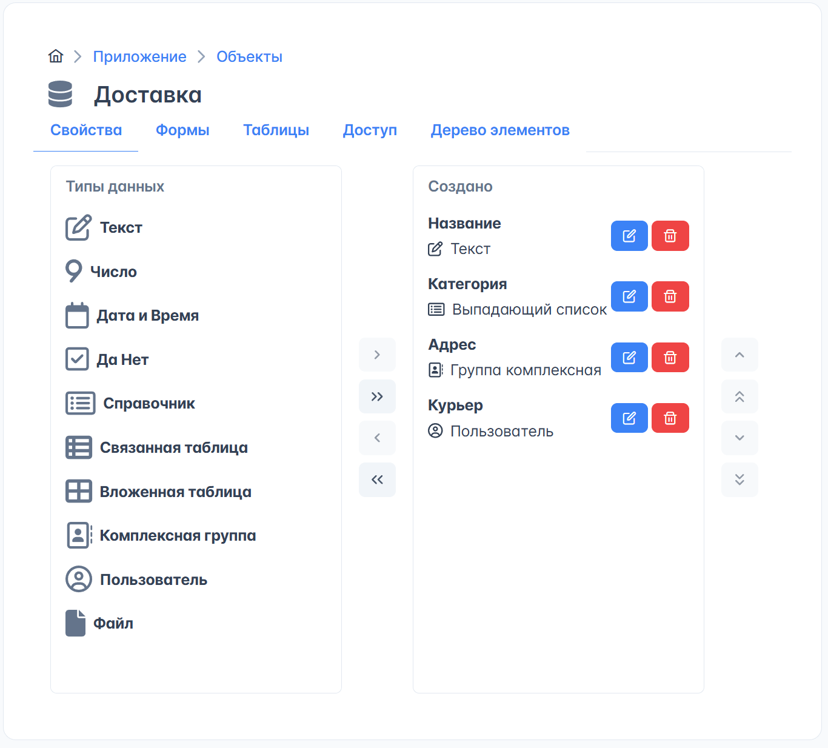The height and width of the screenshot is (748, 828).
Task: Move selected field up one position
Action: 739,355
